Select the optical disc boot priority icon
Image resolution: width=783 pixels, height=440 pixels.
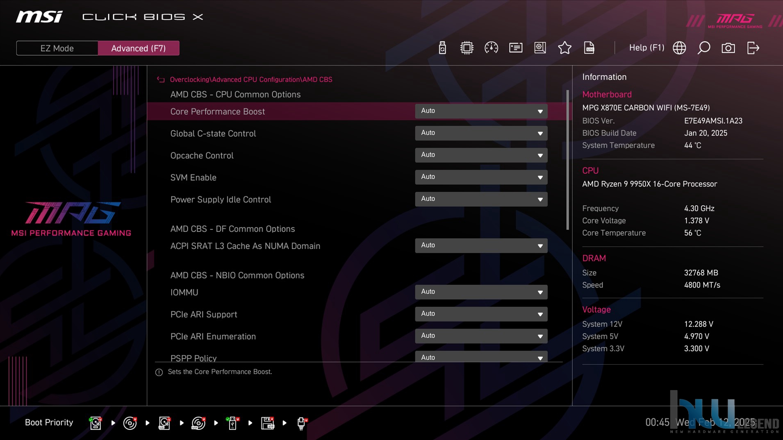[x=130, y=423]
